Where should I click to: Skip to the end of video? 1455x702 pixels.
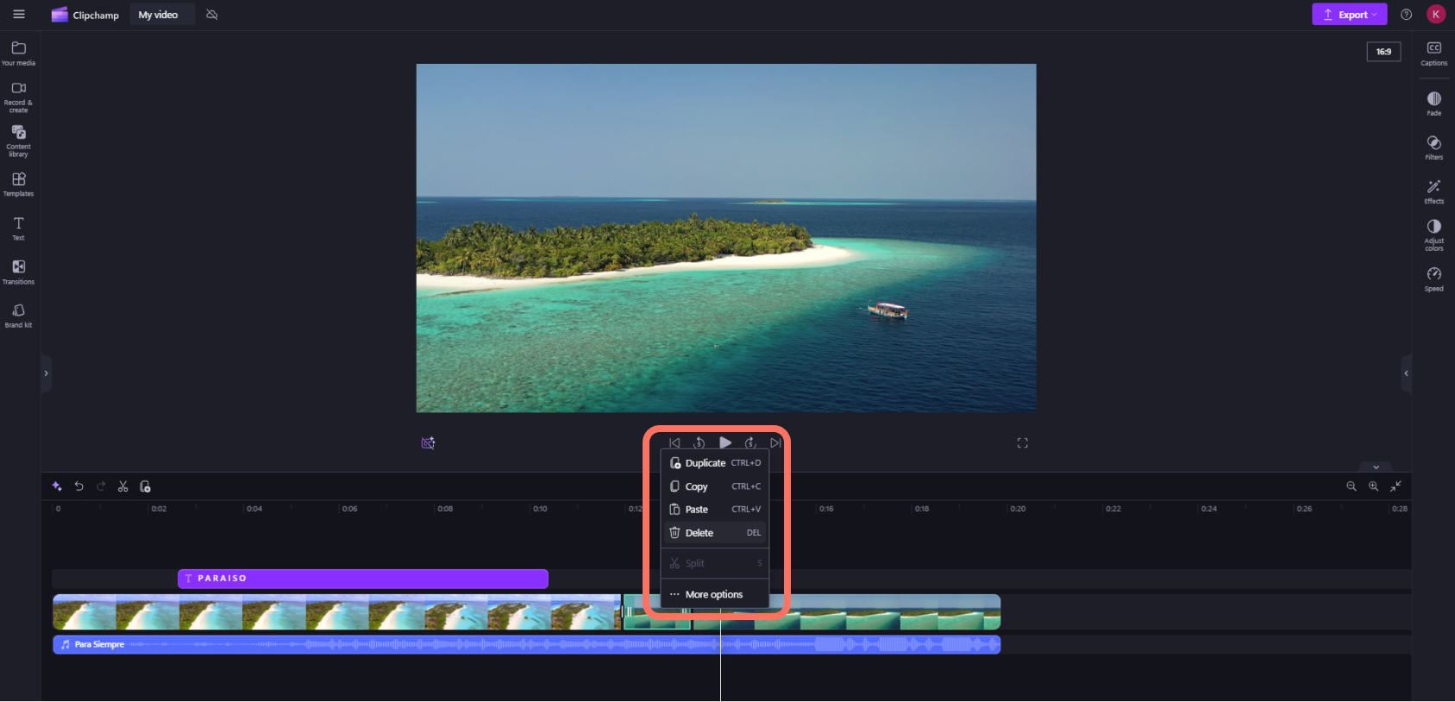775,443
